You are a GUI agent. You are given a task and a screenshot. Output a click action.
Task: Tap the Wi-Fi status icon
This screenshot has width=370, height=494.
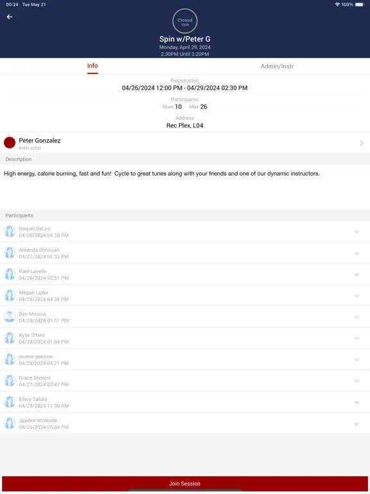coord(337,5)
